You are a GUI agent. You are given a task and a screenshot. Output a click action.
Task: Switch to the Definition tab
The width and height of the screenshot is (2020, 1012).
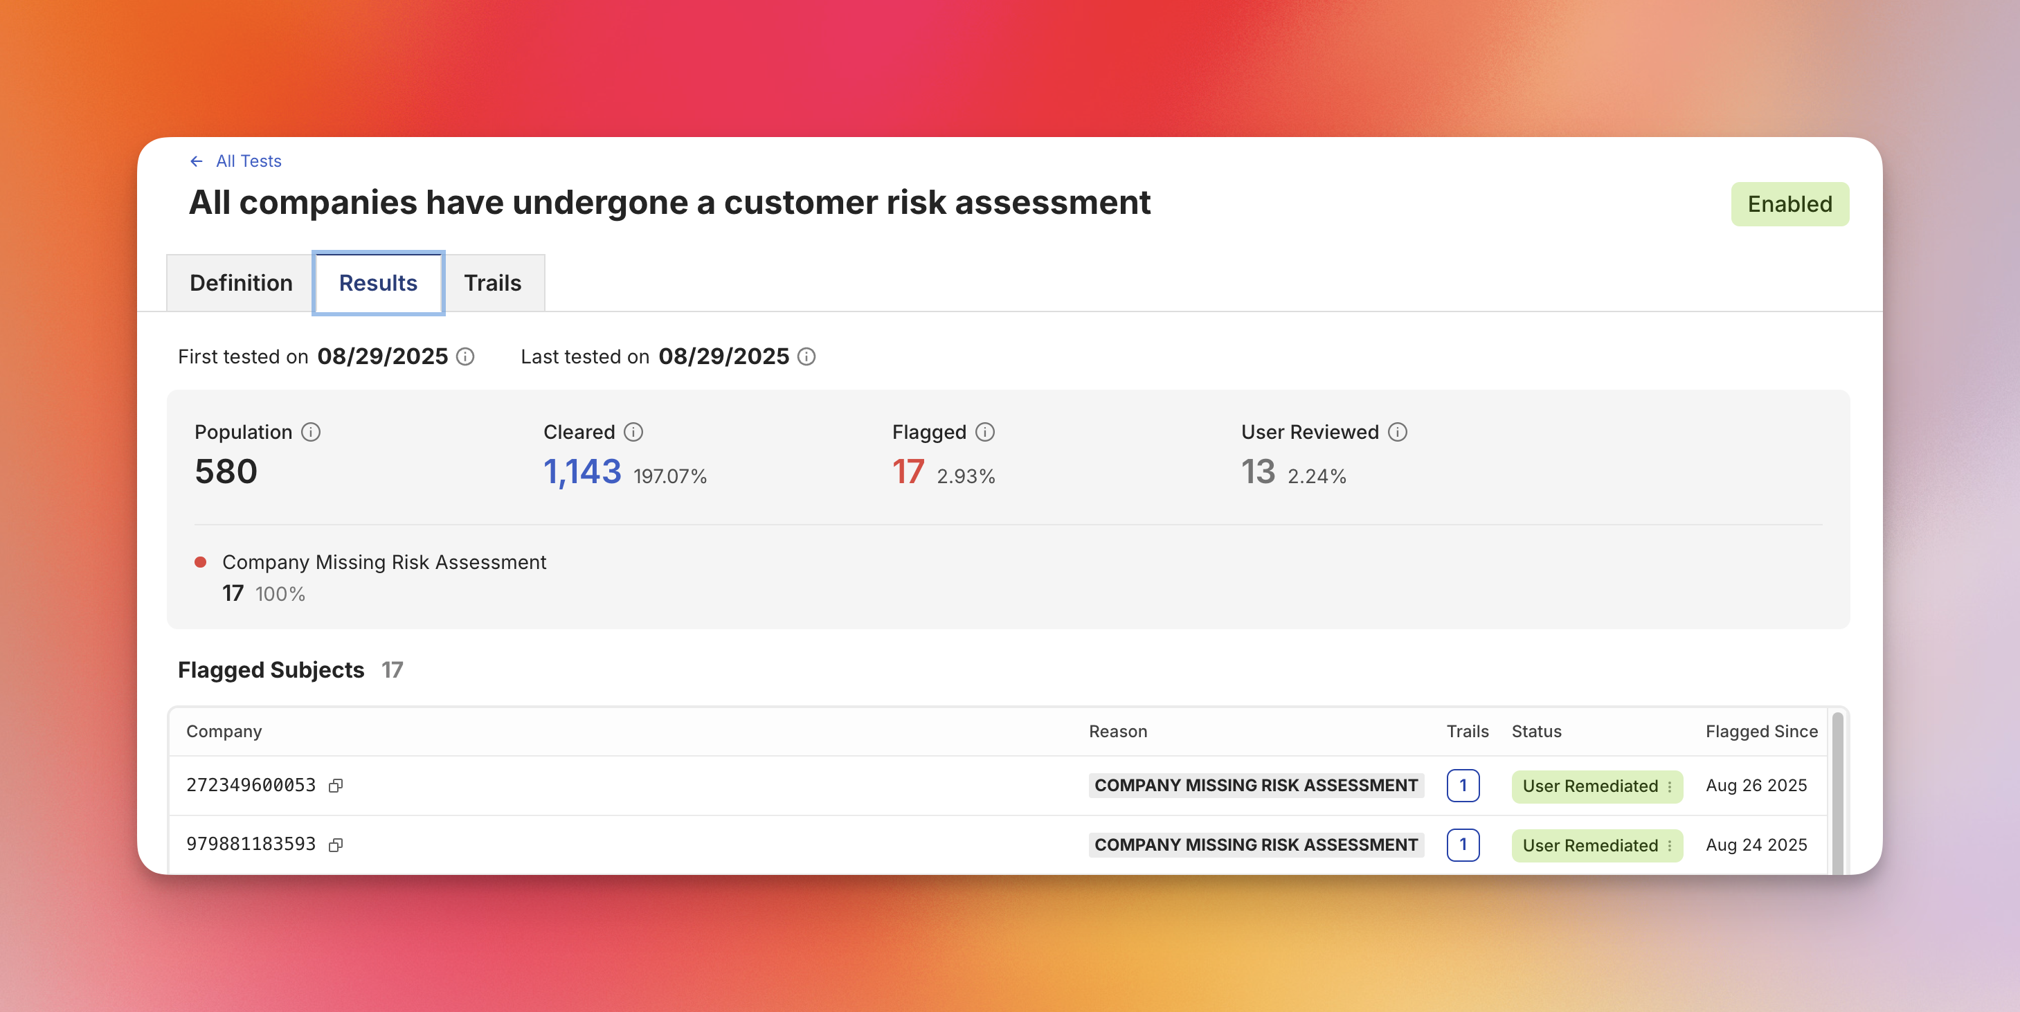point(241,283)
